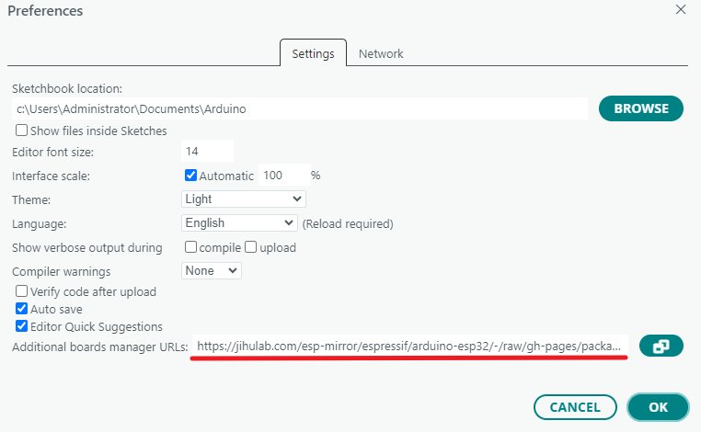Open the additional boards URLs editor icon

(x=661, y=346)
